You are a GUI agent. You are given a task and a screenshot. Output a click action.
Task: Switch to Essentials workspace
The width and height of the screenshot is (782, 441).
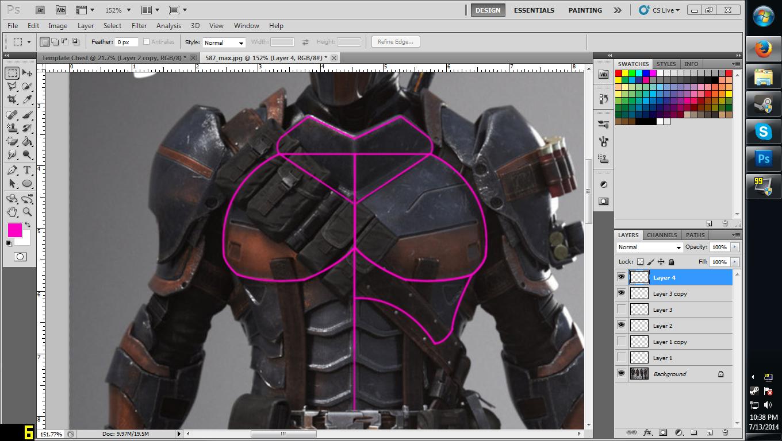click(534, 10)
